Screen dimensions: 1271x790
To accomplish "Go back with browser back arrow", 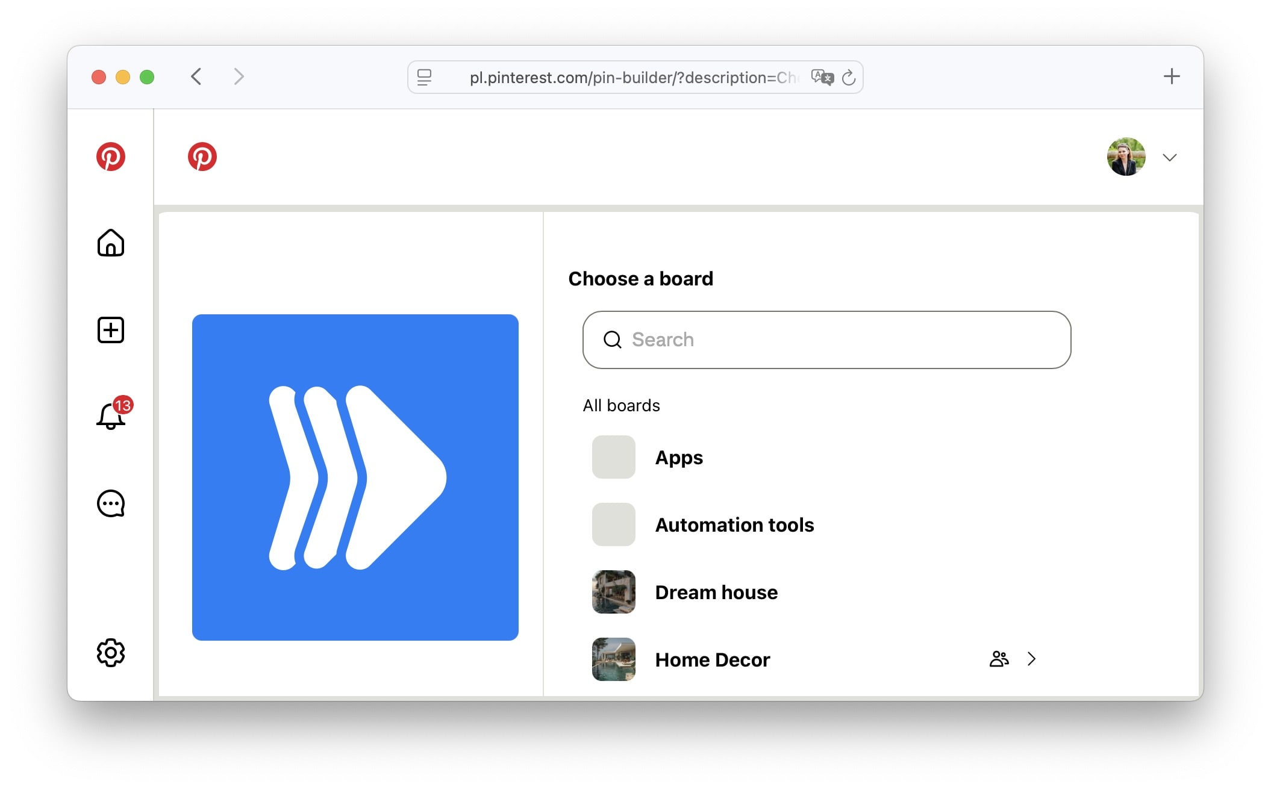I will 196,76.
